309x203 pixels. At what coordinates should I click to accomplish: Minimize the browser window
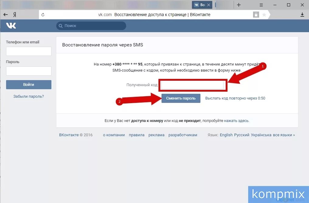(x=275, y=5)
